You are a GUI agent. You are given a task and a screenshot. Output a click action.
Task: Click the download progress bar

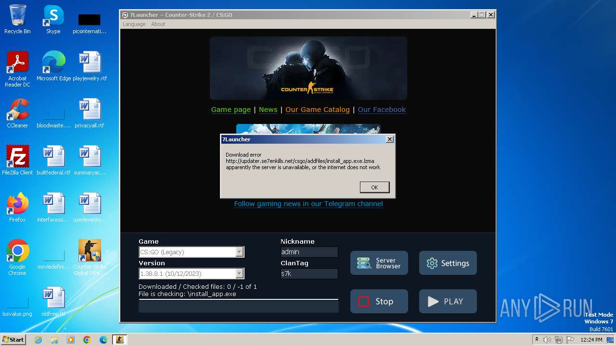point(238,307)
